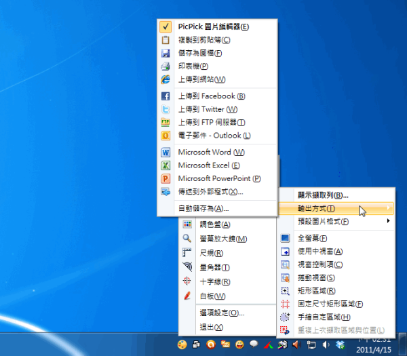
Task: Launch the protractor (量角器) tool
Action: click(214, 267)
